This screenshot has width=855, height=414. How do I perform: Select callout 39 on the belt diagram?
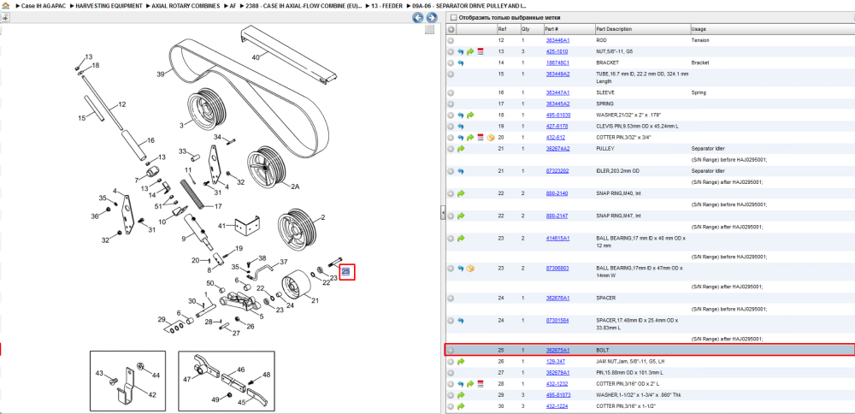tap(161, 74)
